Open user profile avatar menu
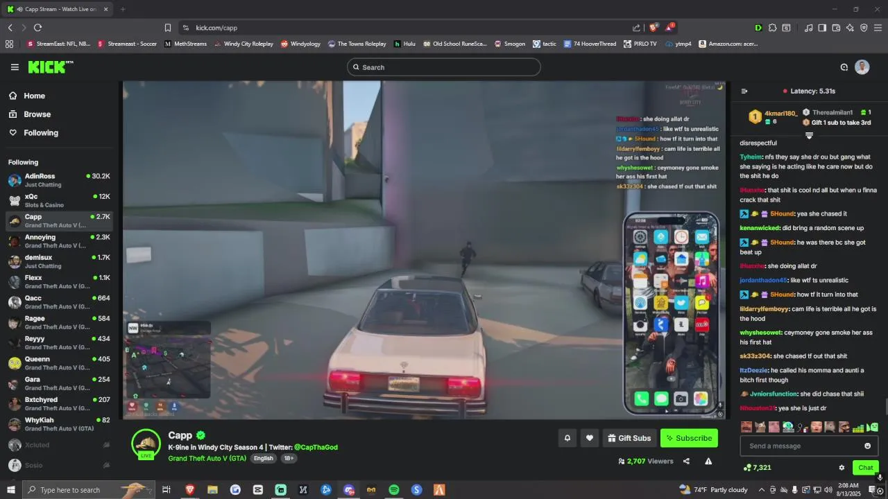Viewport: 888px width, 499px height. (x=862, y=67)
